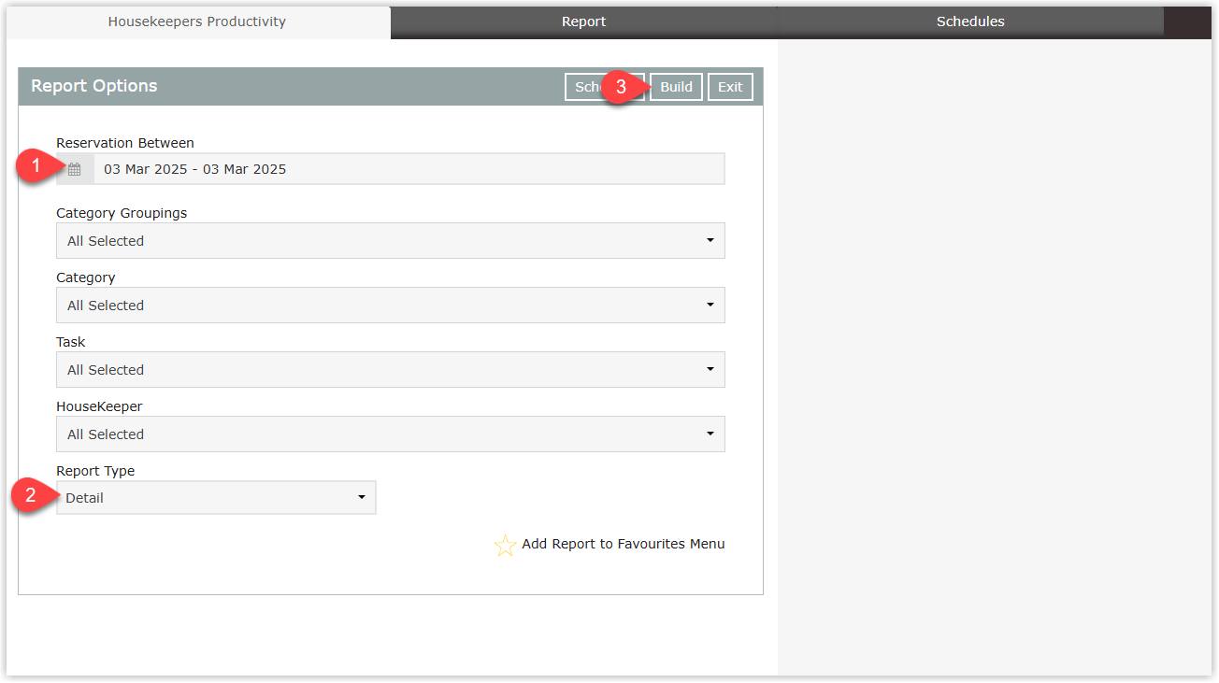Click the Reservation Between label
Image resolution: width=1219 pixels, height=683 pixels.
(x=125, y=143)
